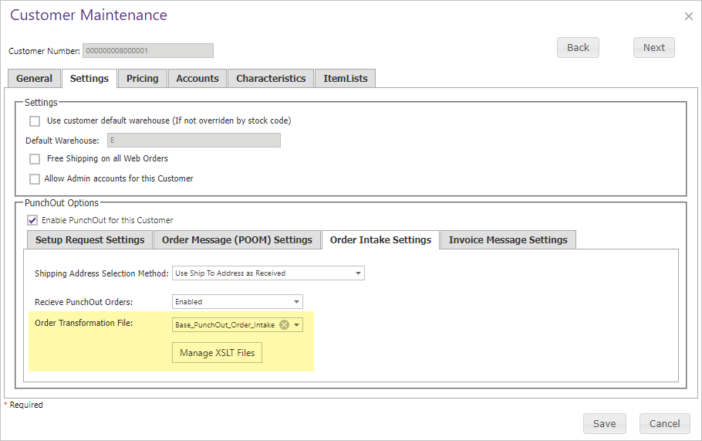Viewport: 702px width, 441px height.
Task: Check Free Shipping on all Web Orders
Action: point(35,158)
